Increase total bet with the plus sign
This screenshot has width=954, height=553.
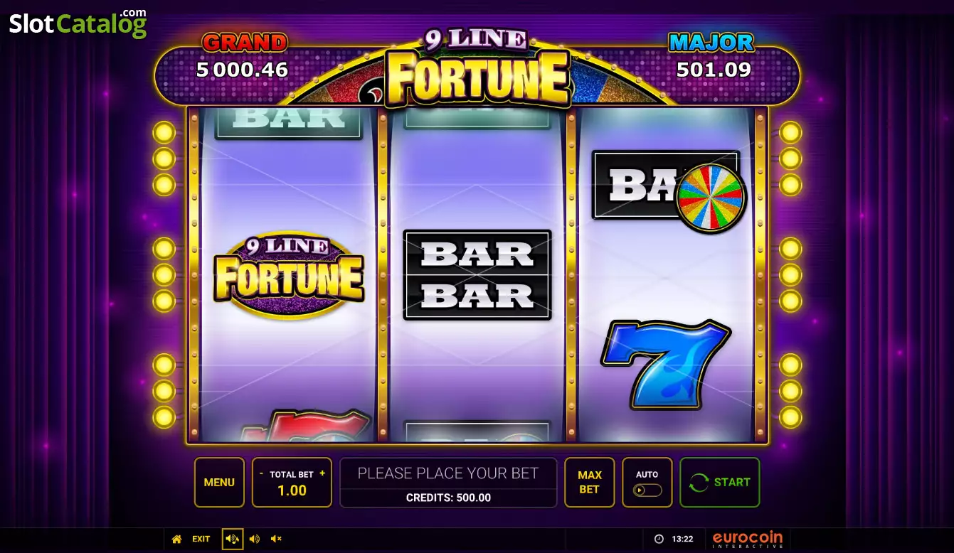pos(322,473)
